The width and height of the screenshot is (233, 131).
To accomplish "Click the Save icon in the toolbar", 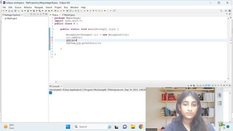I will tap(9, 11).
